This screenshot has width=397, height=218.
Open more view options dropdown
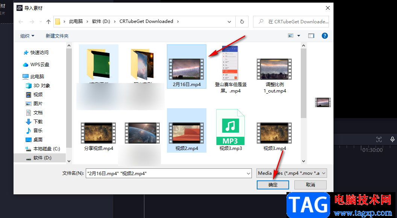tap(299, 36)
